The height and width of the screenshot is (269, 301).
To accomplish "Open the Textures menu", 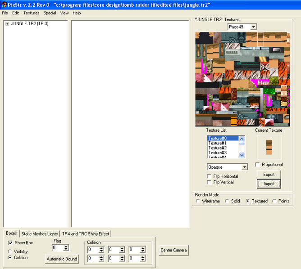I will tap(31, 13).
